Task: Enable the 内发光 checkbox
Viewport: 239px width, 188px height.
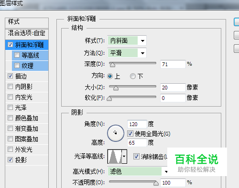Action: (11, 97)
